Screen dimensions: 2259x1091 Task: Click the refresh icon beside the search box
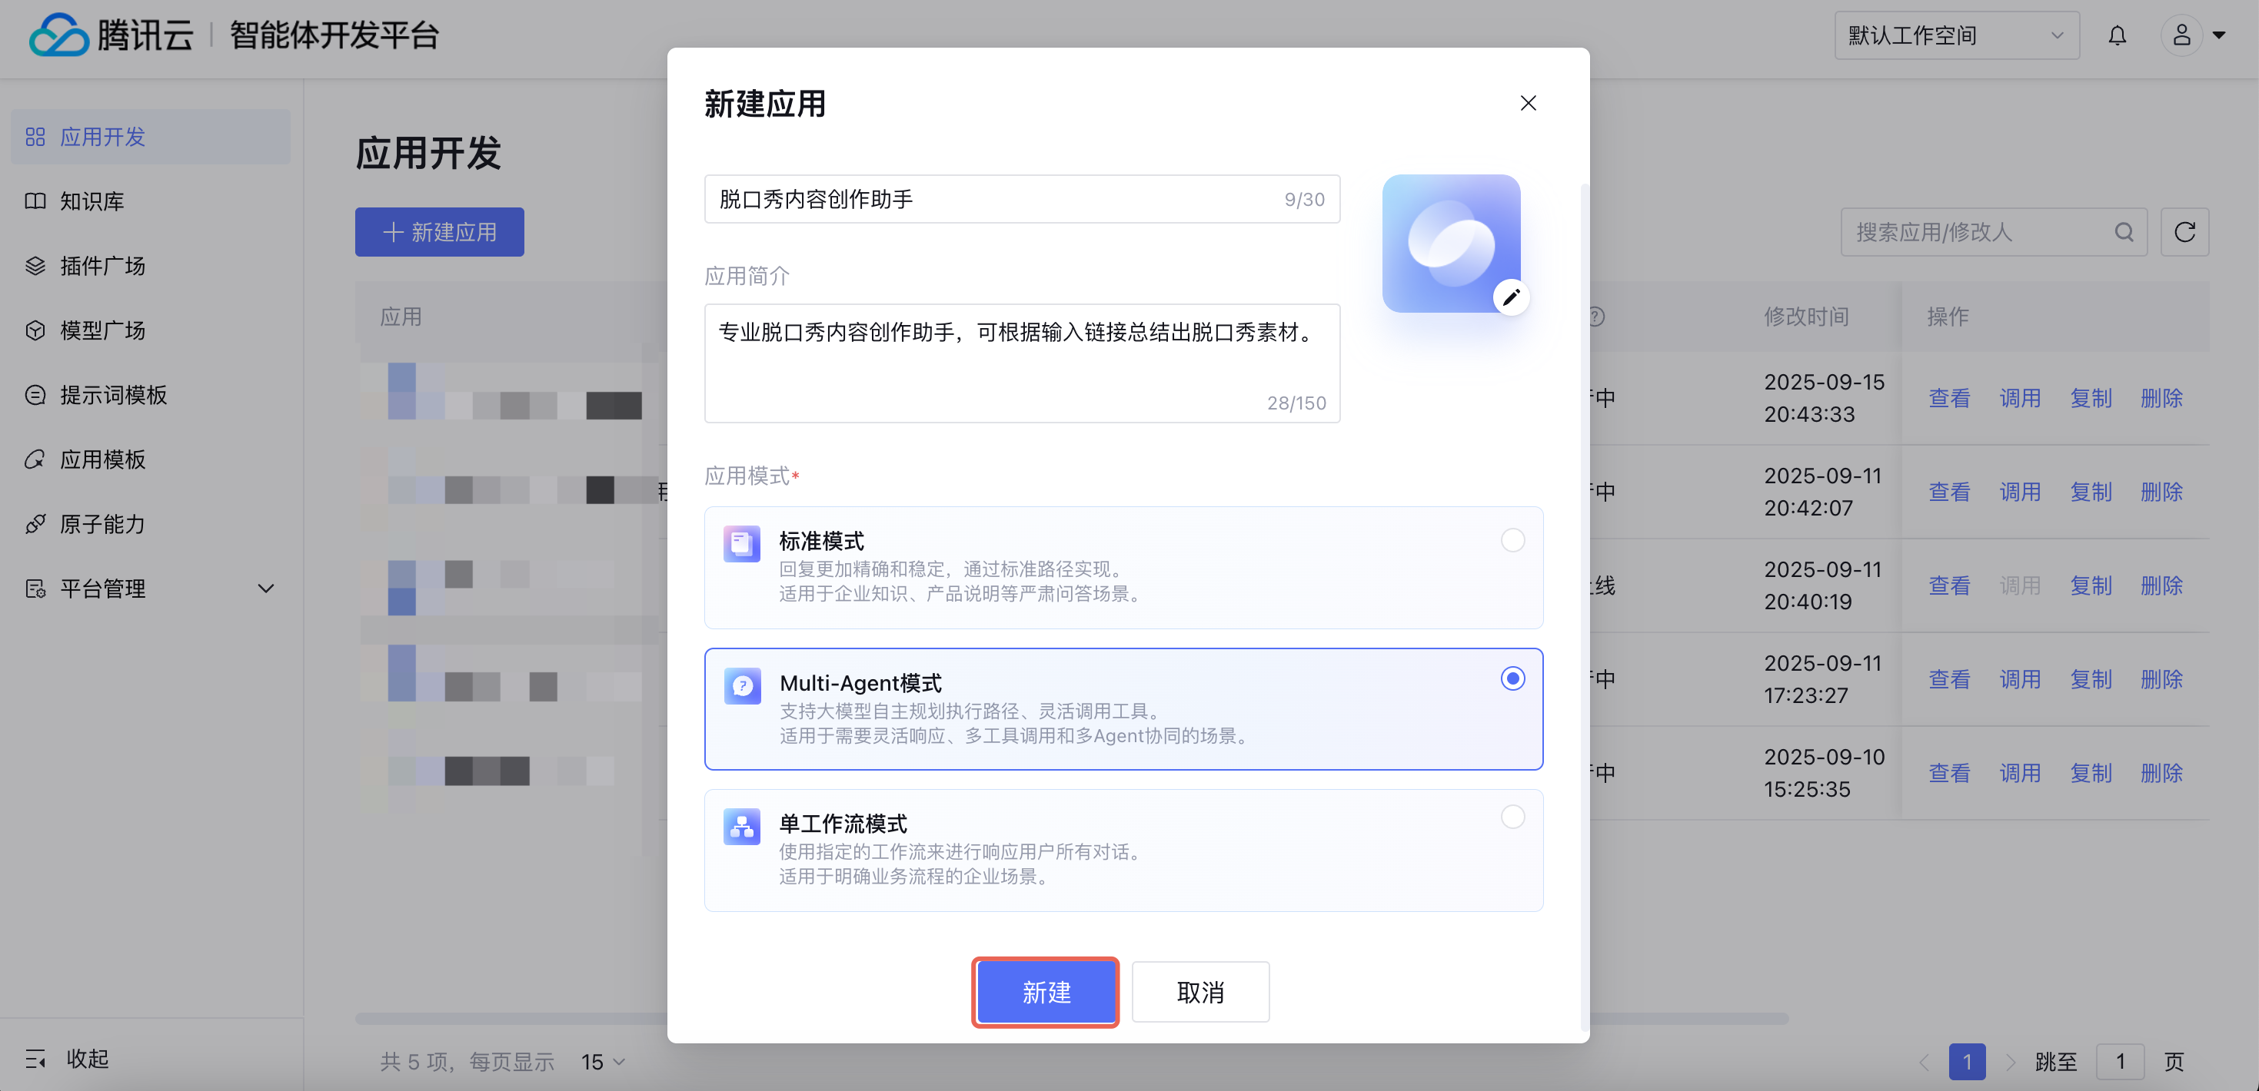[2184, 232]
